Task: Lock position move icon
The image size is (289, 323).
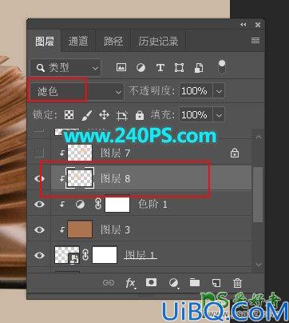Action: 104,115
